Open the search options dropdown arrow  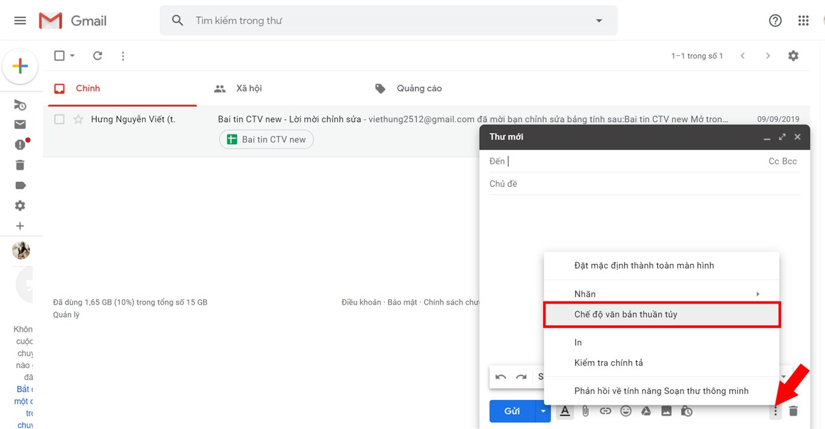pos(598,20)
